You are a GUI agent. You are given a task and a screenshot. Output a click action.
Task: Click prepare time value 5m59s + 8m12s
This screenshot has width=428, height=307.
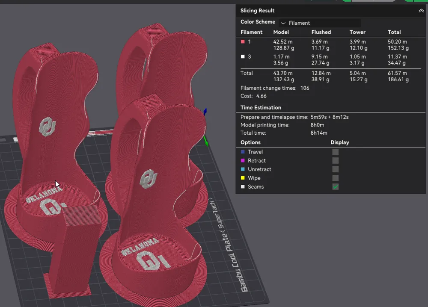[x=330, y=117]
